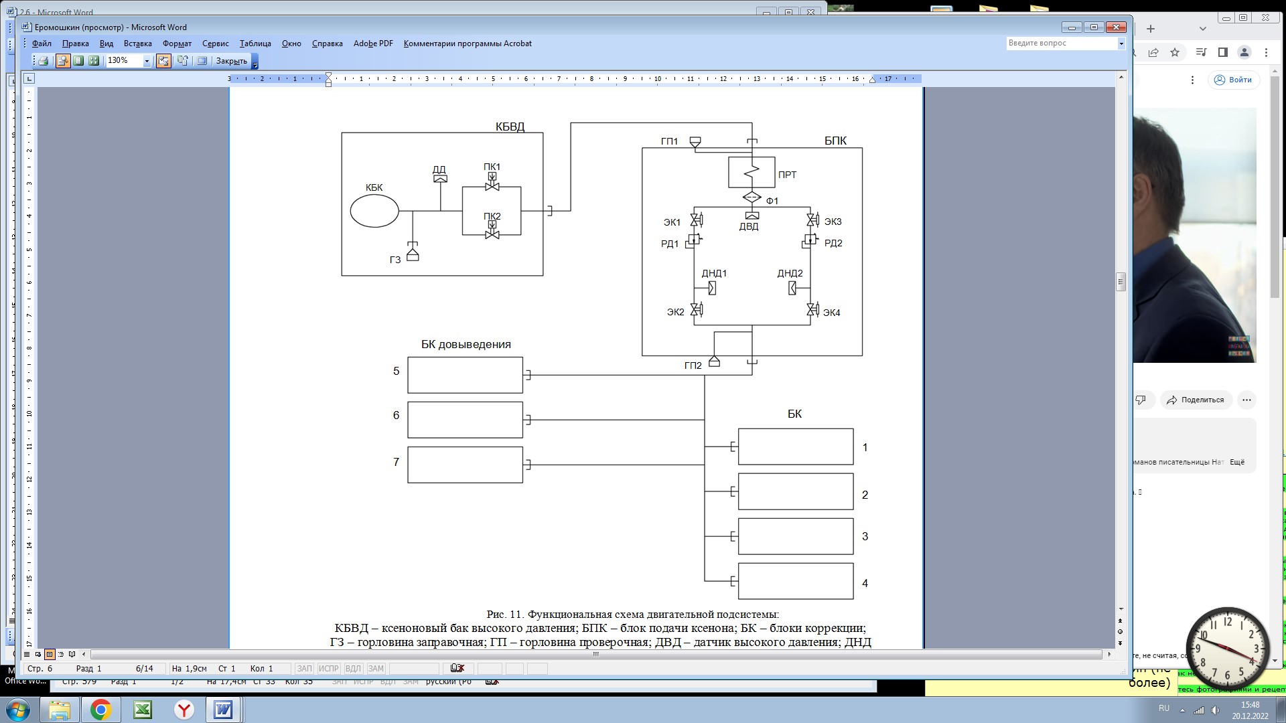The height and width of the screenshot is (723, 1286).
Task: Click the Shrink to Fit icon
Action: point(182,61)
